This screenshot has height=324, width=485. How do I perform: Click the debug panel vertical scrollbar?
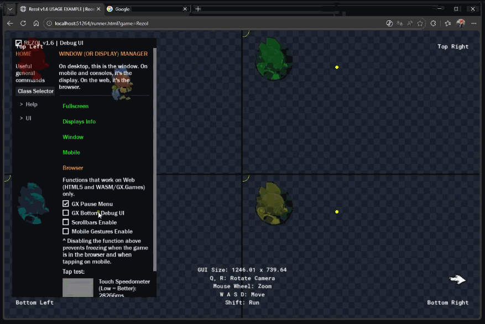(x=155, y=160)
